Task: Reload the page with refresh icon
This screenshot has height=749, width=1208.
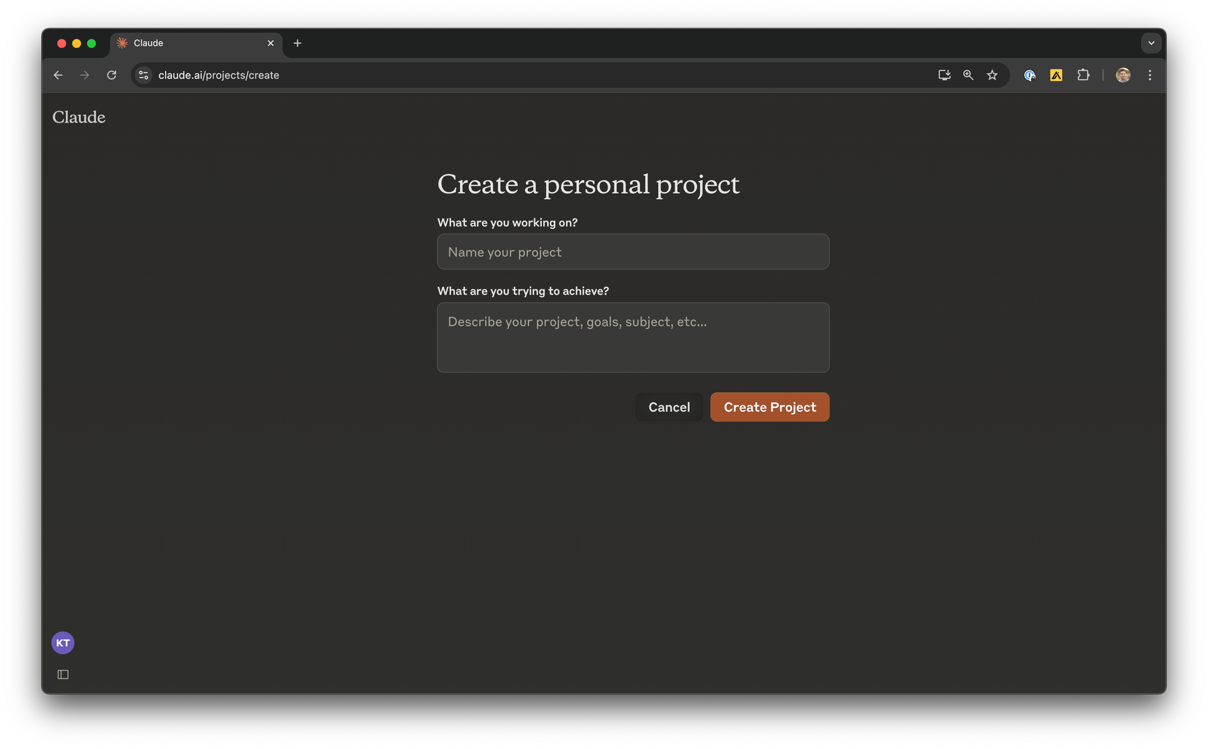Action: point(112,75)
